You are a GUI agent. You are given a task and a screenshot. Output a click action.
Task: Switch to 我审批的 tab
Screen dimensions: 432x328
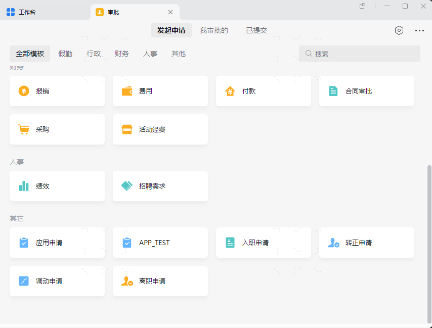coord(214,30)
